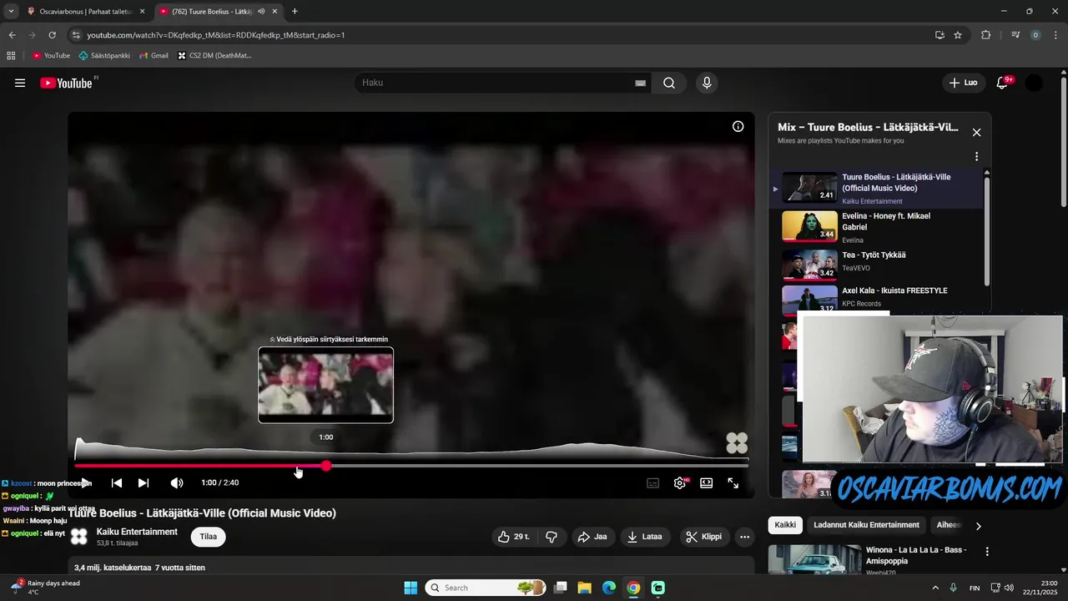Open the tab search dropdown in Chrome
Screen dimensions: 1068x601
click(x=11, y=11)
